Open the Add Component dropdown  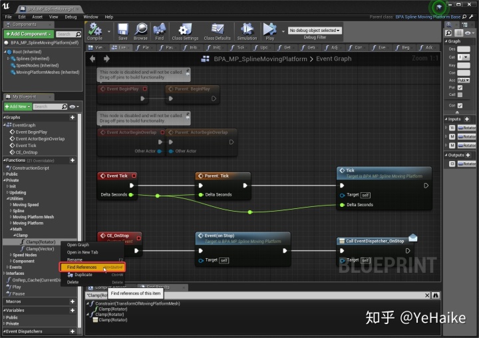click(29, 34)
